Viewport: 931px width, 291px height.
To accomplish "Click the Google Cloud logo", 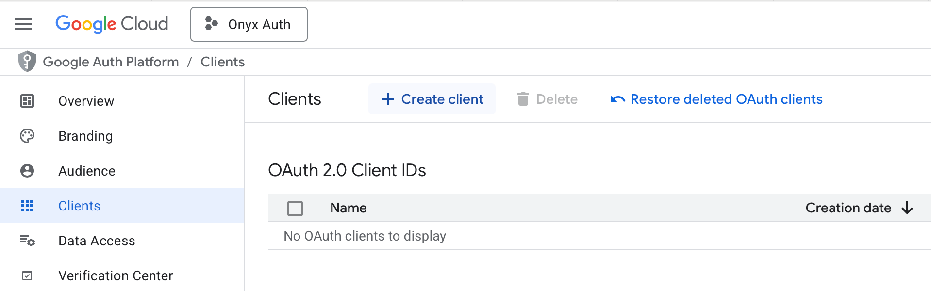I will pyautogui.click(x=112, y=24).
